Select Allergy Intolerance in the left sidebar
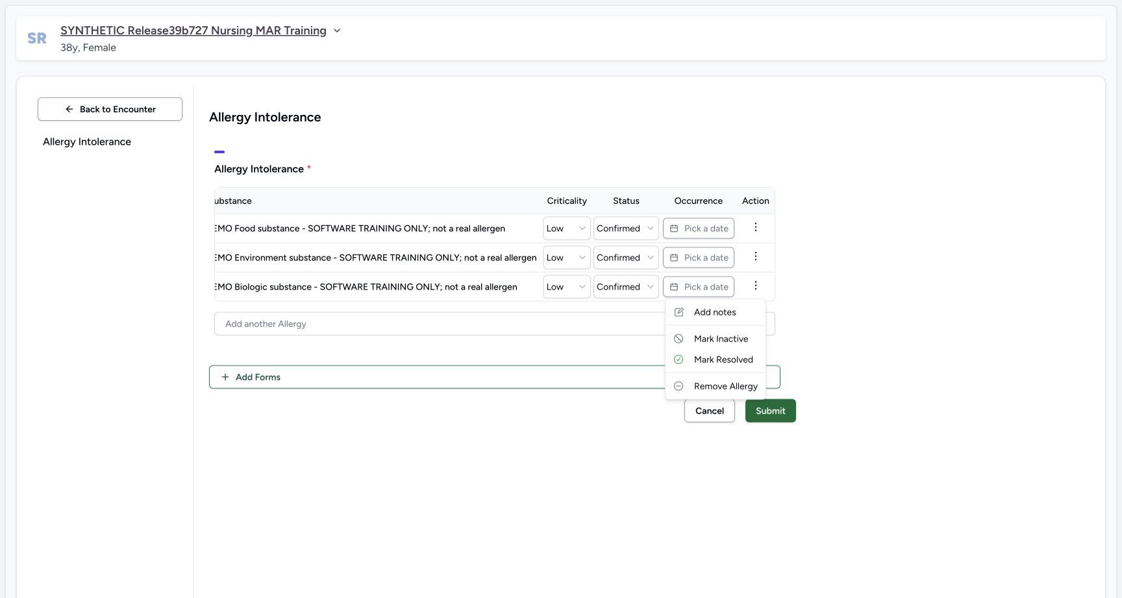The width and height of the screenshot is (1122, 598). coord(87,142)
